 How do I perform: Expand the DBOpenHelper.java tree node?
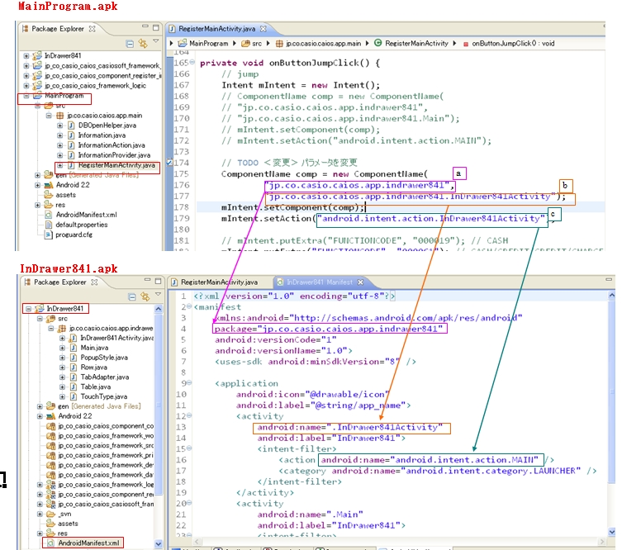[x=60, y=126]
